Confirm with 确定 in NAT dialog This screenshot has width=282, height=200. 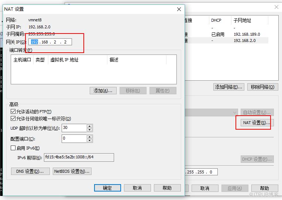tap(107, 188)
